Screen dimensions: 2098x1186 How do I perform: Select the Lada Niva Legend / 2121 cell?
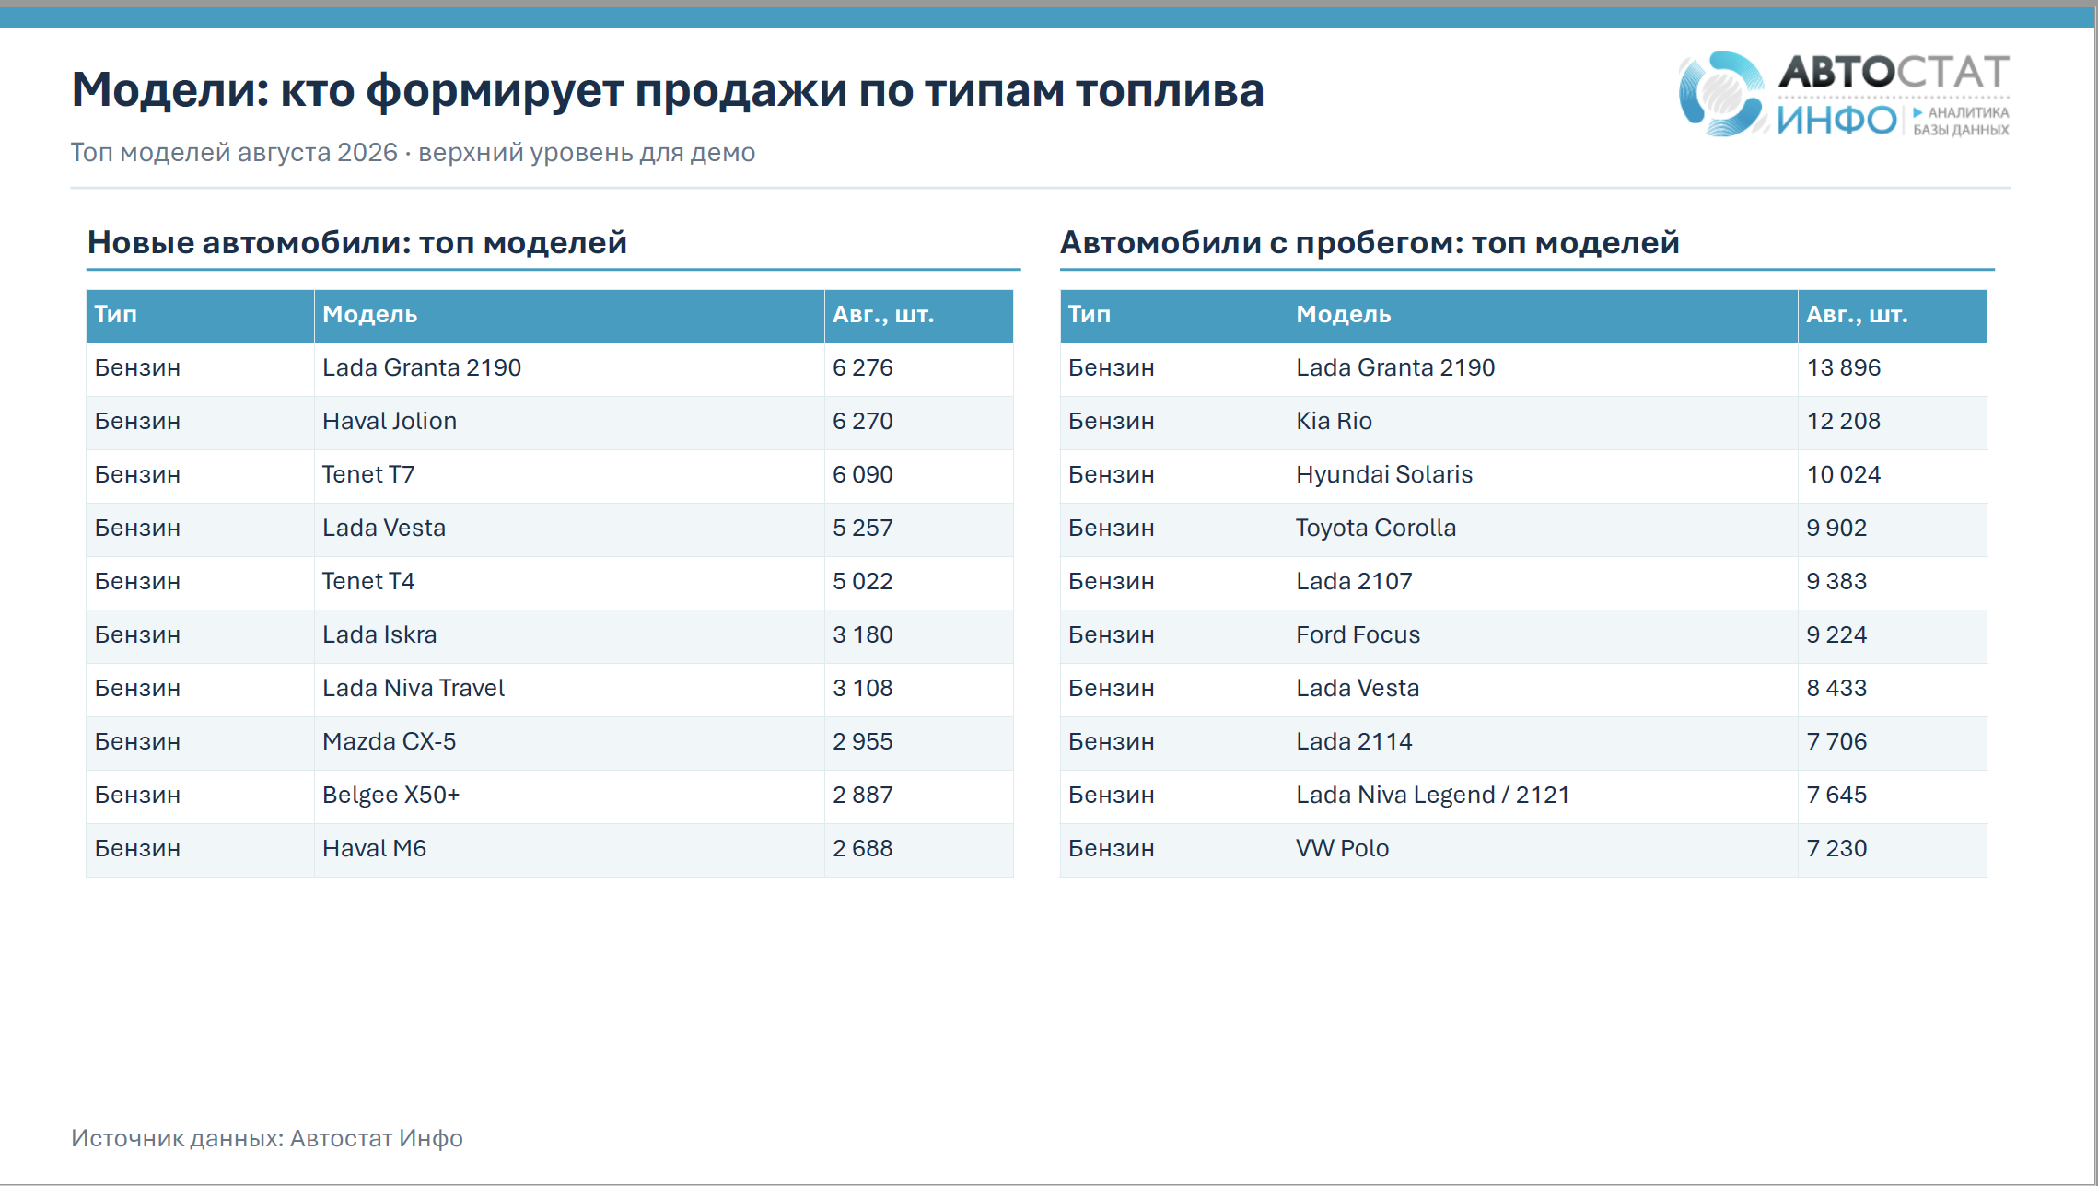click(1543, 796)
